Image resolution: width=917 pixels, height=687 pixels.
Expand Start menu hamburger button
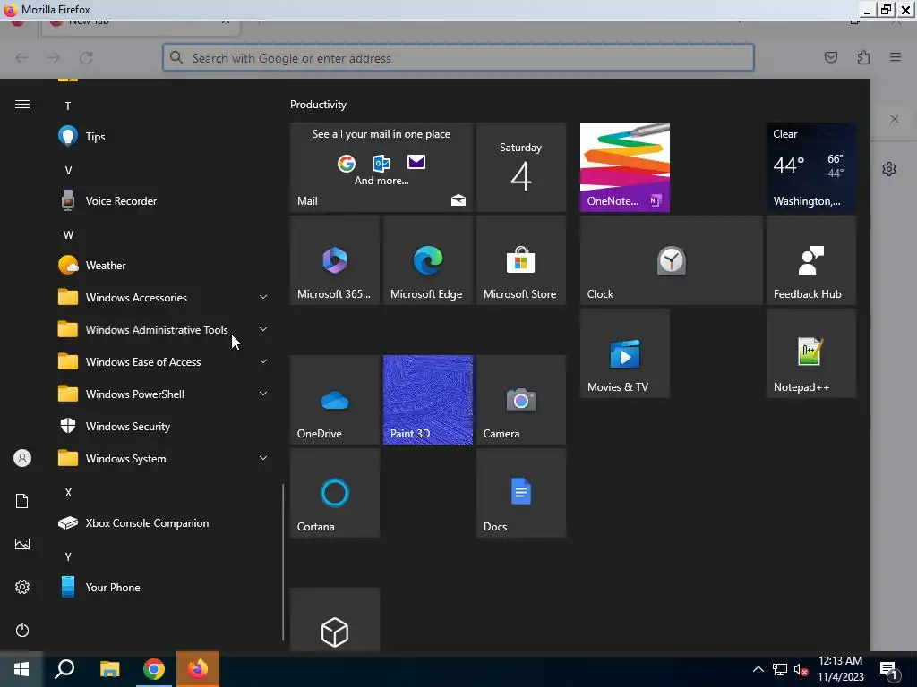pyautogui.click(x=22, y=105)
